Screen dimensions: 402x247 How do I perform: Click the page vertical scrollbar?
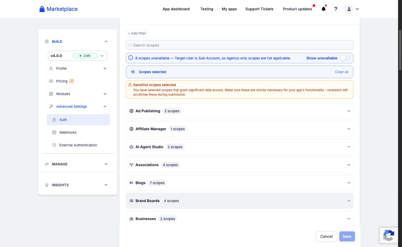point(400,50)
